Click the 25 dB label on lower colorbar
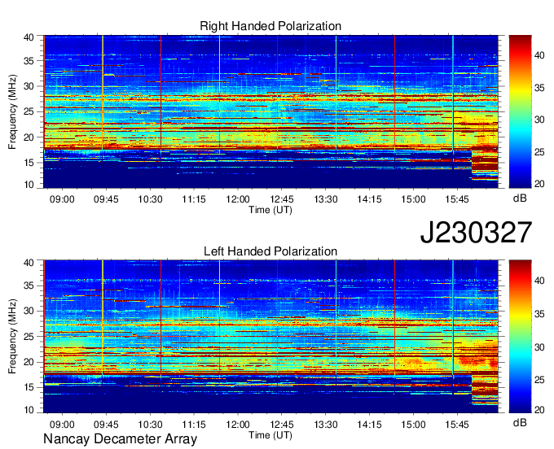The image size is (554, 449). (x=539, y=380)
